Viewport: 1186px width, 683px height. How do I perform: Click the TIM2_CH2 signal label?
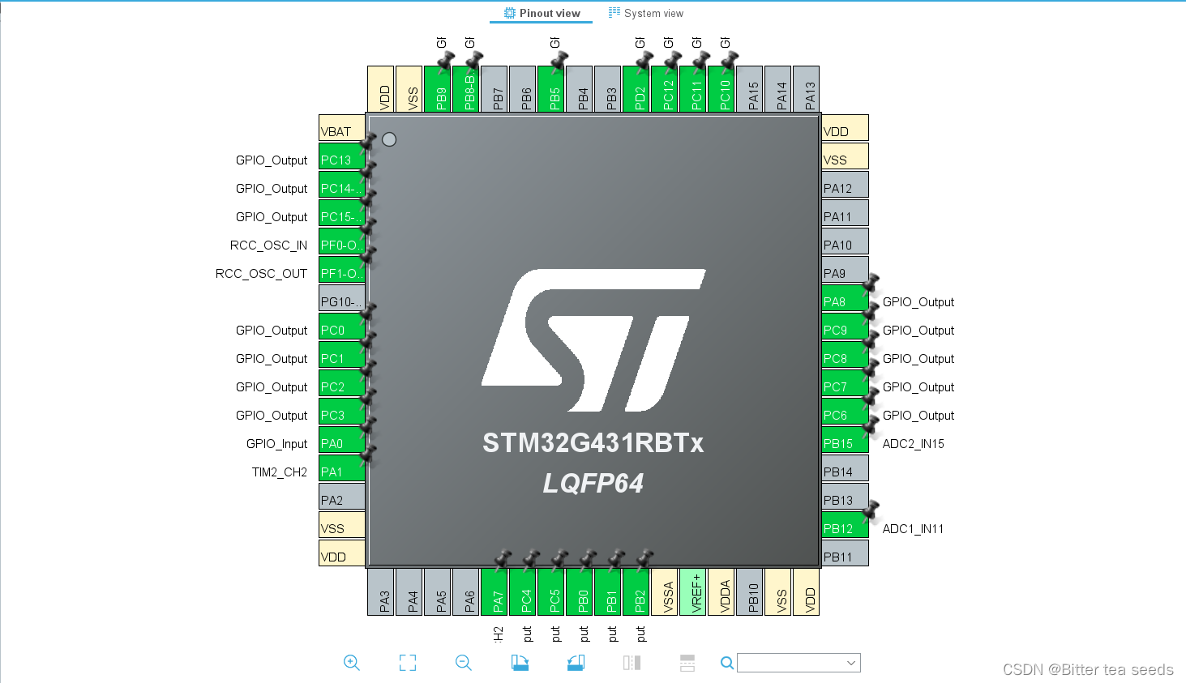pos(280,472)
